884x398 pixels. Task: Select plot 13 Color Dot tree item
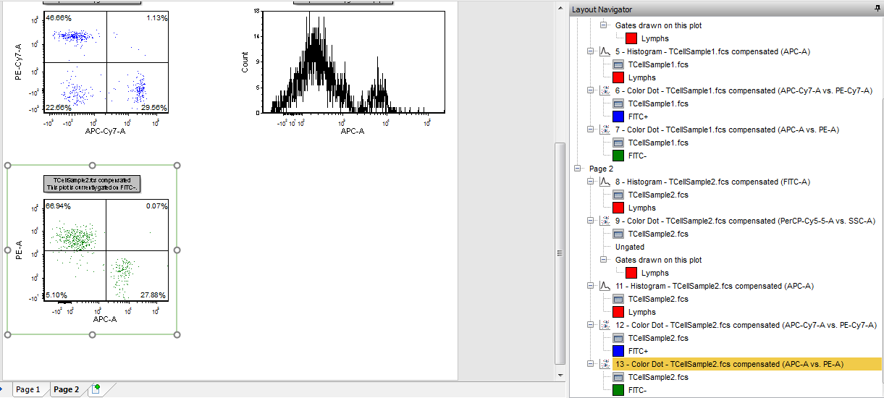click(x=729, y=364)
